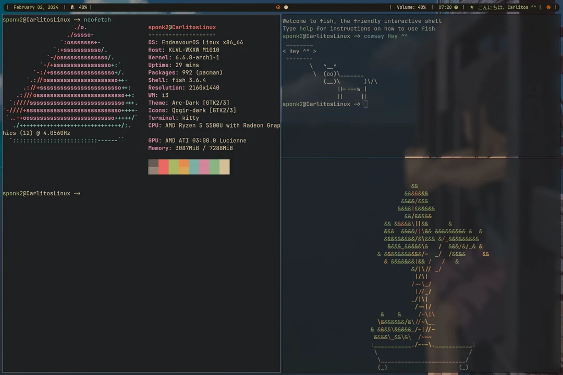This screenshot has width=563, height=375.
Task: Click the white dot indicator in the top bar
Action: pos(286,7)
